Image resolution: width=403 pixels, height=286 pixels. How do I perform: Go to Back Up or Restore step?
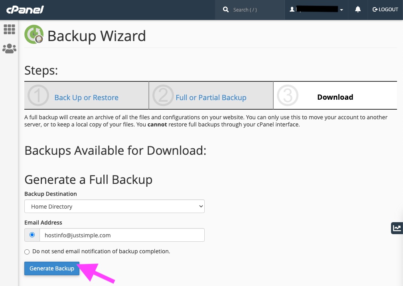pos(86,98)
